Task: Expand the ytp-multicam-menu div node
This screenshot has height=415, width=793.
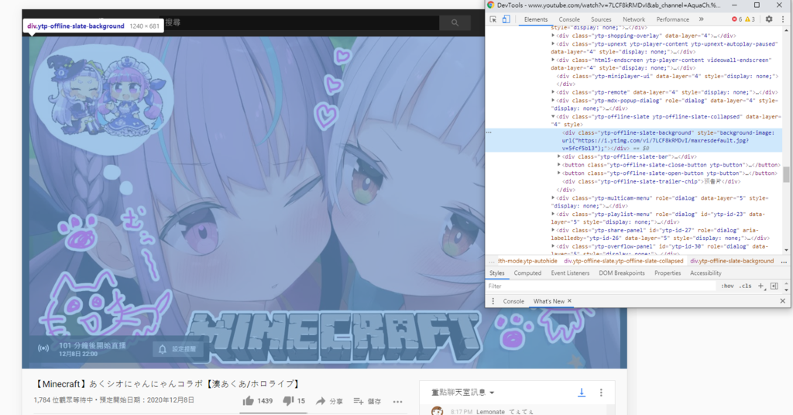Action: (553, 198)
